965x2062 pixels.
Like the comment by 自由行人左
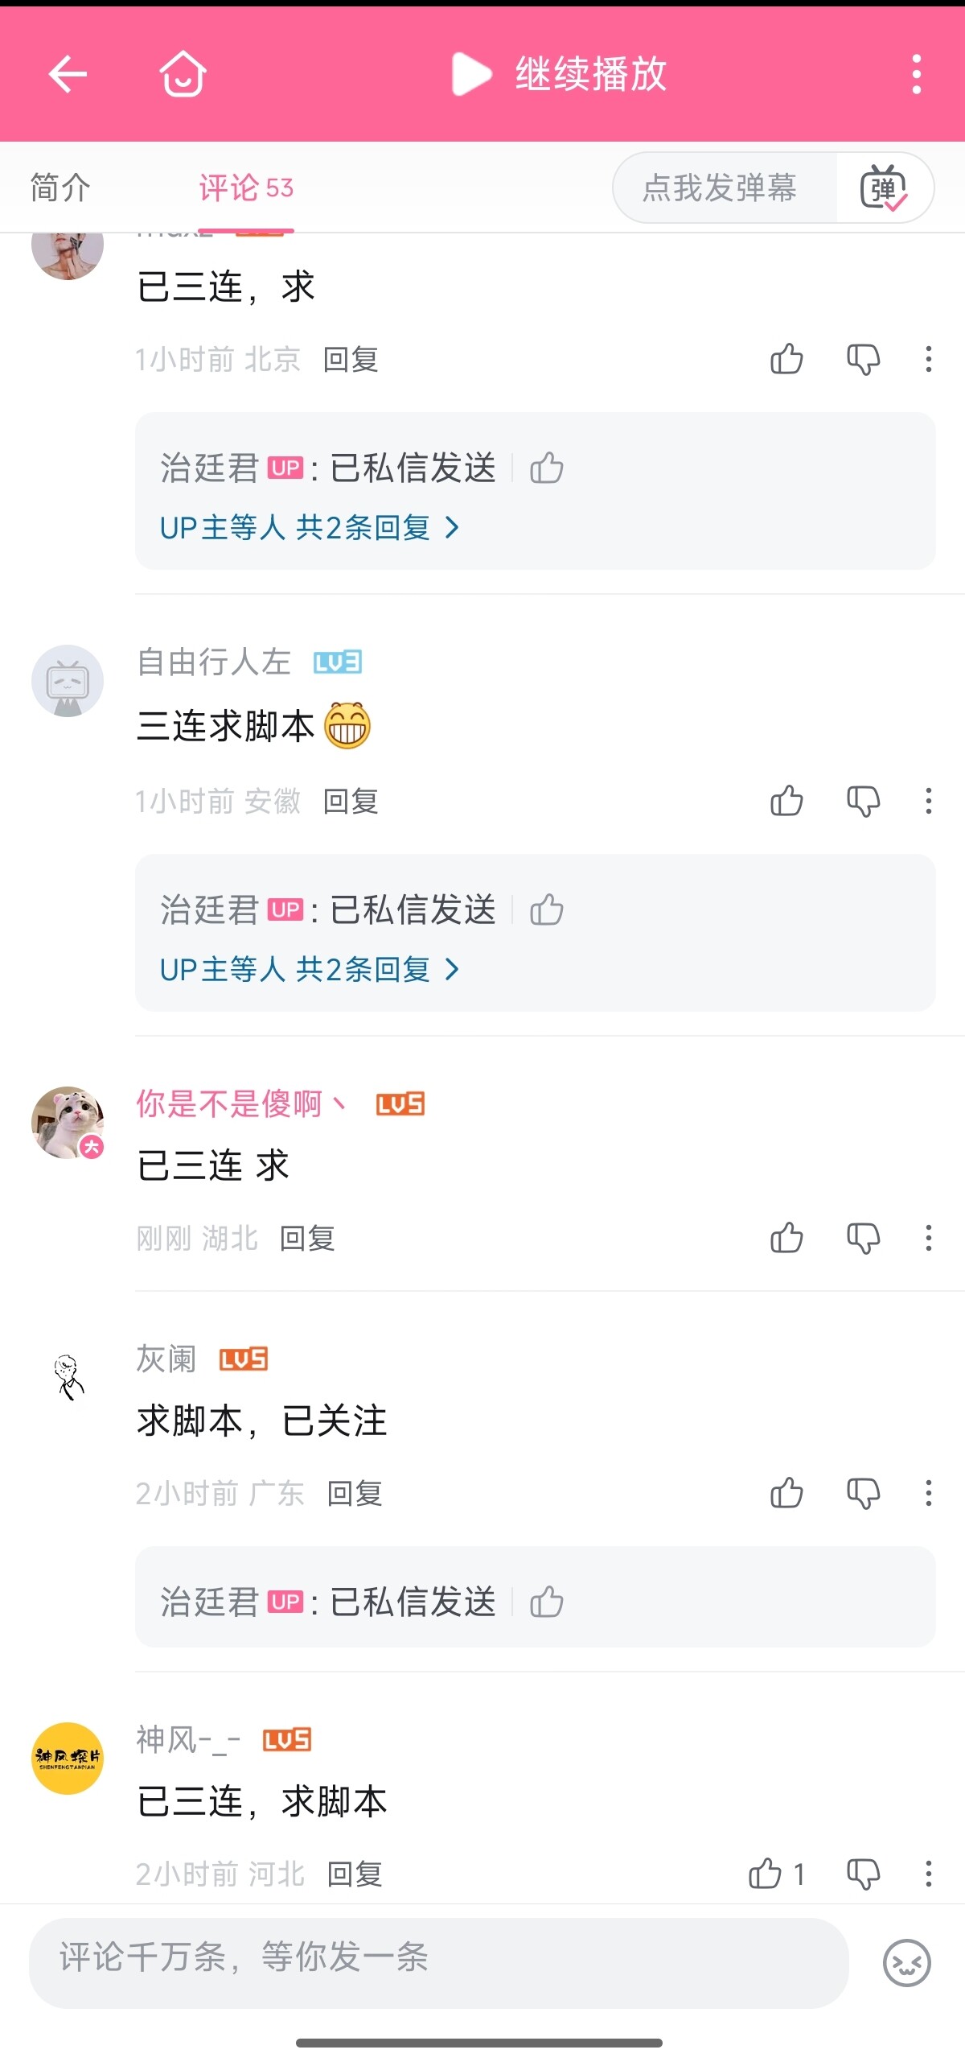tap(786, 801)
